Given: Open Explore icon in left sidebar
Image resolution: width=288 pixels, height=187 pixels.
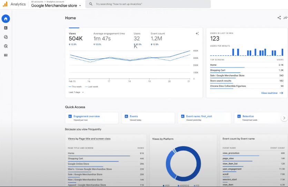Looking at the screenshot, I should click(6, 37).
